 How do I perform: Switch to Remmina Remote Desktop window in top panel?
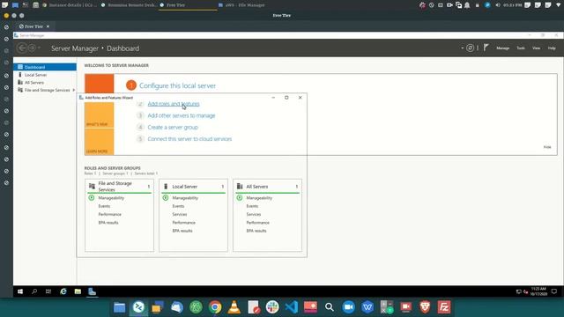pos(129,5)
